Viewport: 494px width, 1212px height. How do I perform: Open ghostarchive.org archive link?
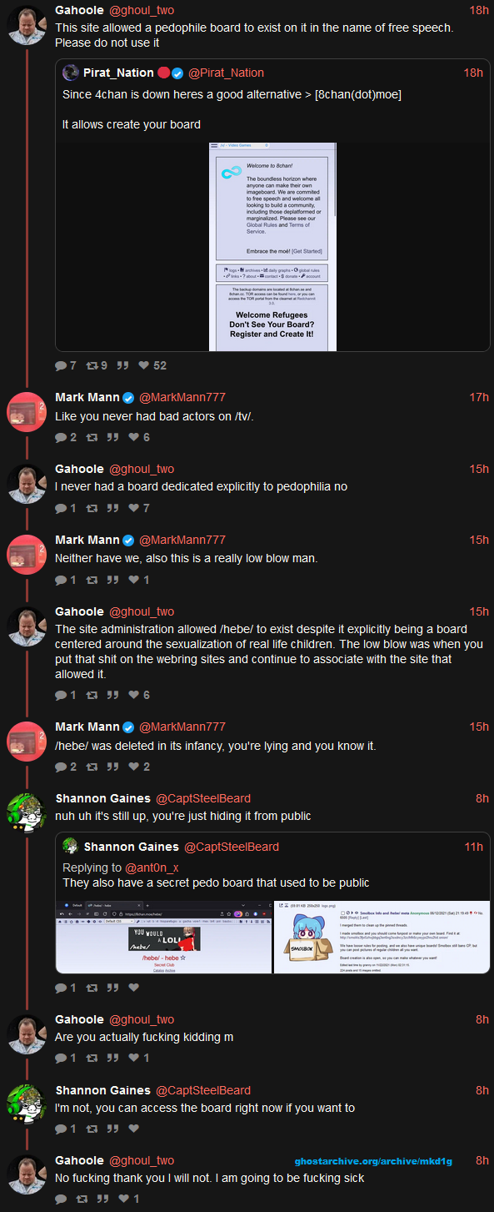[373, 1161]
